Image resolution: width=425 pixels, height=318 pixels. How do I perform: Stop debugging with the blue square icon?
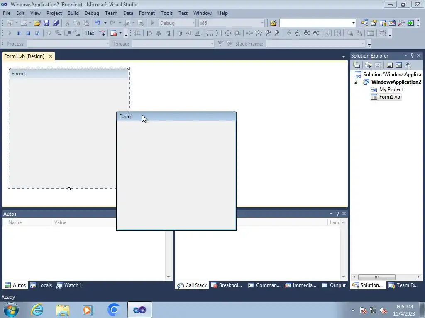28,33
